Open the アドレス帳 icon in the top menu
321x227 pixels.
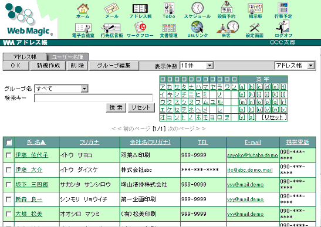click(x=140, y=11)
